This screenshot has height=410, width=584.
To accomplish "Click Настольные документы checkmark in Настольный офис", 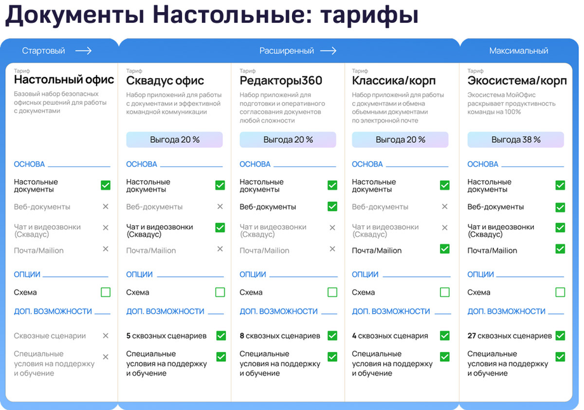I will pyautogui.click(x=105, y=185).
